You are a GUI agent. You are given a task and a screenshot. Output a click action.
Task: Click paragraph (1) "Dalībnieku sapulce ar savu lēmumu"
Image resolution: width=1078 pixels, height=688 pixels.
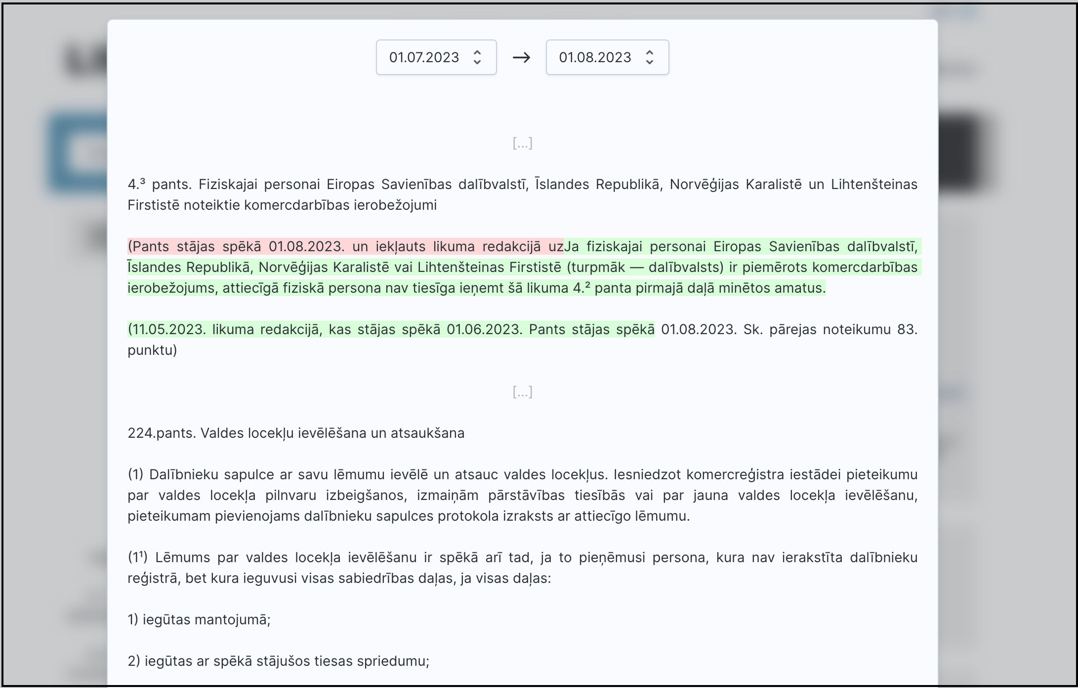pos(522,495)
